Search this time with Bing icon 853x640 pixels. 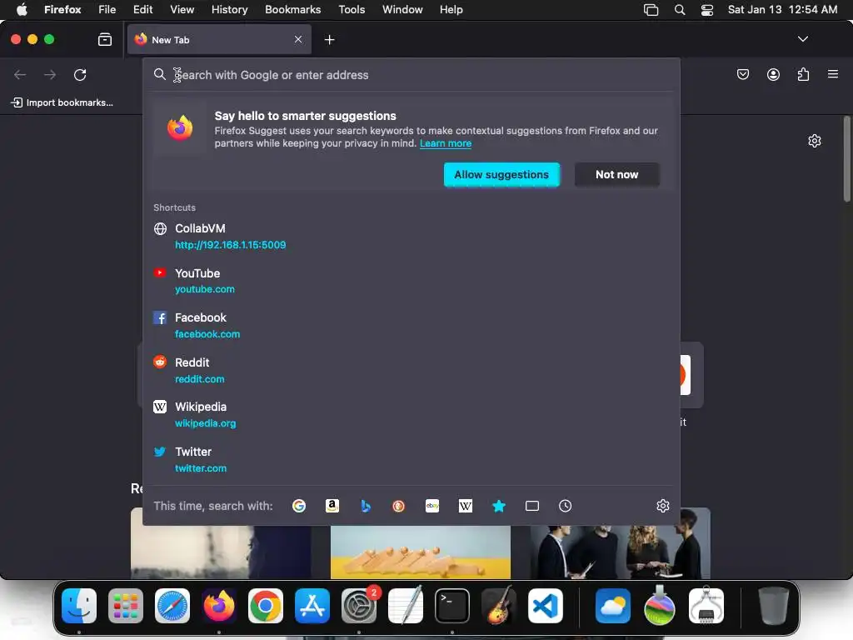pos(366,506)
